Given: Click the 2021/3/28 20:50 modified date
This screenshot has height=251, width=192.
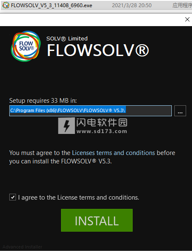Looking at the screenshot, I should pyautogui.click(x=132, y=5).
